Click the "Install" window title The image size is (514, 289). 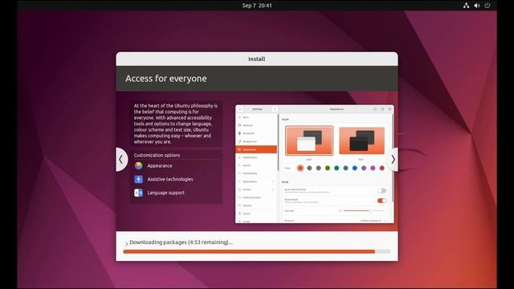point(257,59)
